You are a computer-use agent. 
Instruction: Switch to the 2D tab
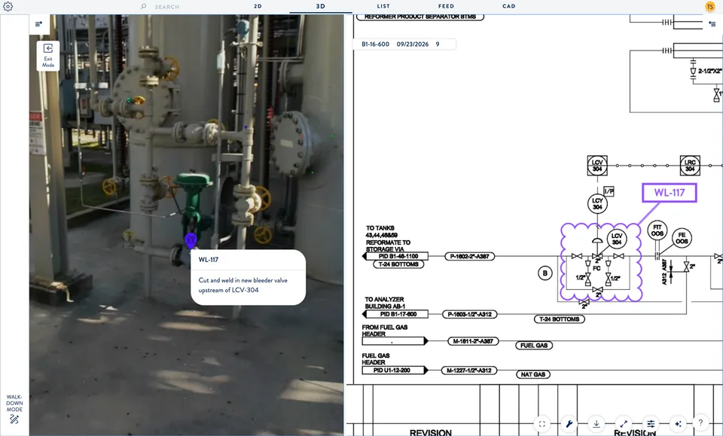click(x=258, y=7)
